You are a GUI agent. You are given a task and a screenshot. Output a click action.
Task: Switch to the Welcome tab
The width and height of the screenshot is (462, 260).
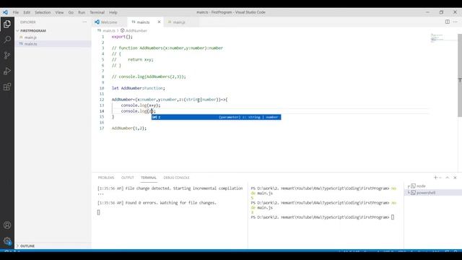click(x=109, y=22)
